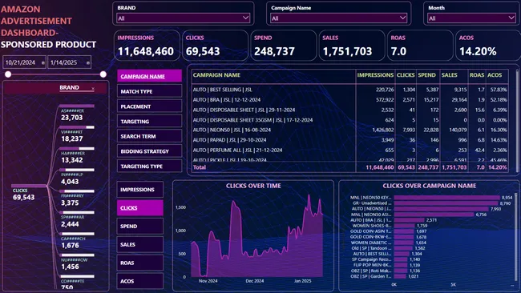Select the IN#####LP brand node with 4,043 clicks
This screenshot has height=293, width=521.
[77, 177]
